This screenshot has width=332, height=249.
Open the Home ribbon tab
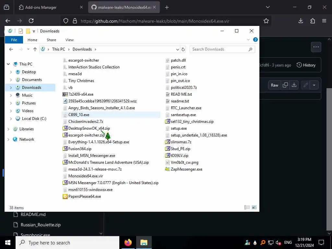coord(32,40)
